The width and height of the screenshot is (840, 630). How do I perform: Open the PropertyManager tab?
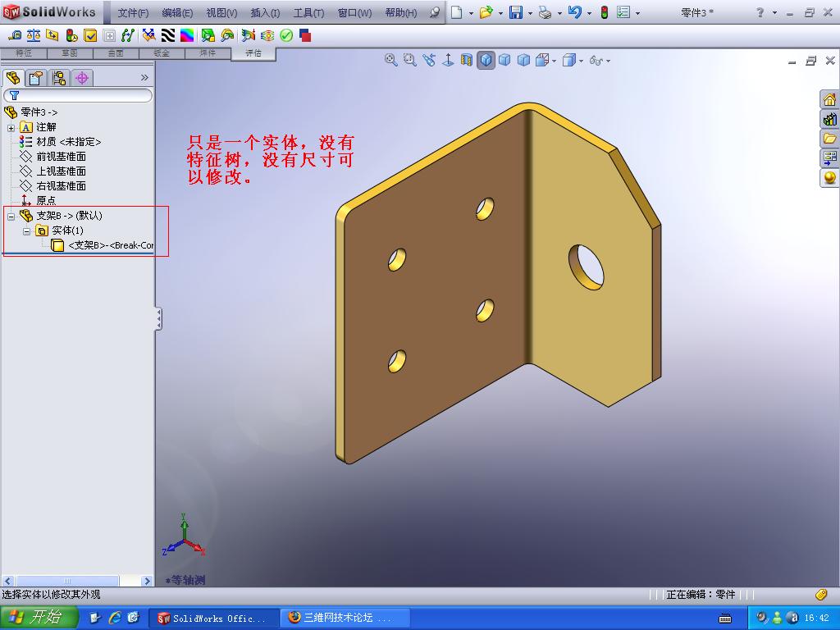(x=36, y=78)
